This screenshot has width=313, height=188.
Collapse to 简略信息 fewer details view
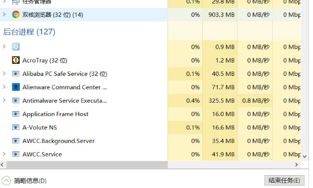(24, 181)
